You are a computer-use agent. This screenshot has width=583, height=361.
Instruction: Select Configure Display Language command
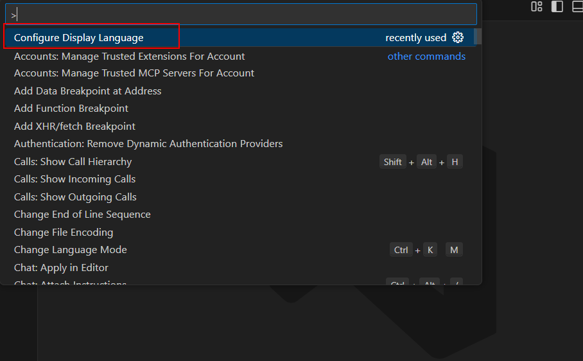79,38
